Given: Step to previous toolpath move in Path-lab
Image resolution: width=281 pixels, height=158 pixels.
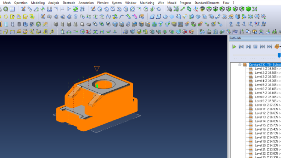Looking at the screenshot, I should [241, 46].
